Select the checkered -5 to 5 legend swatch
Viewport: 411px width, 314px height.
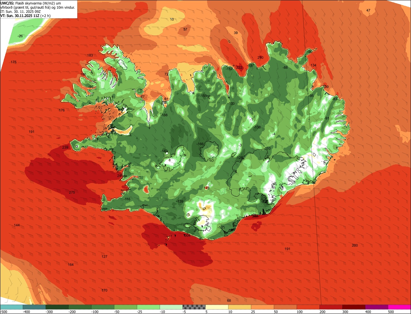click(x=194, y=307)
